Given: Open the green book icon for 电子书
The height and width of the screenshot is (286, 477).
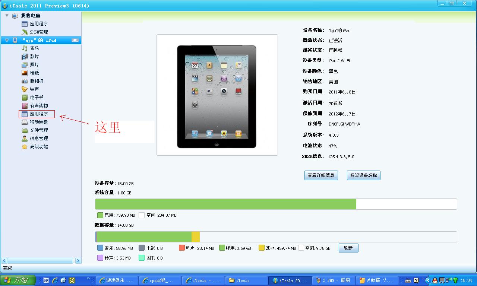Looking at the screenshot, I should point(25,98).
